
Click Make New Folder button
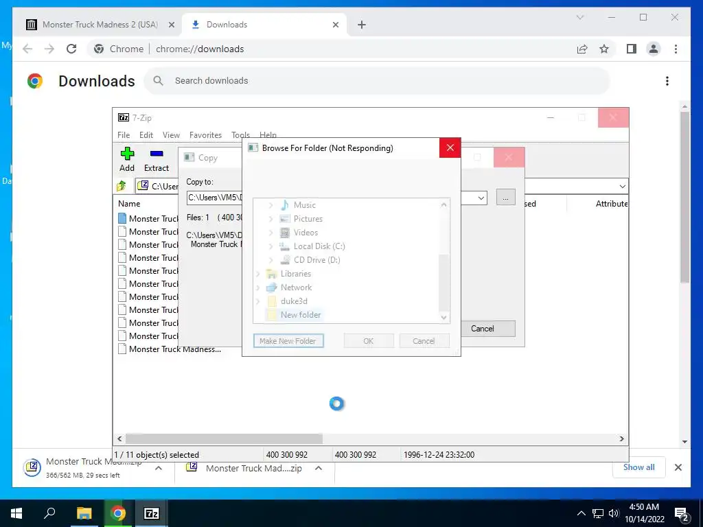click(288, 341)
